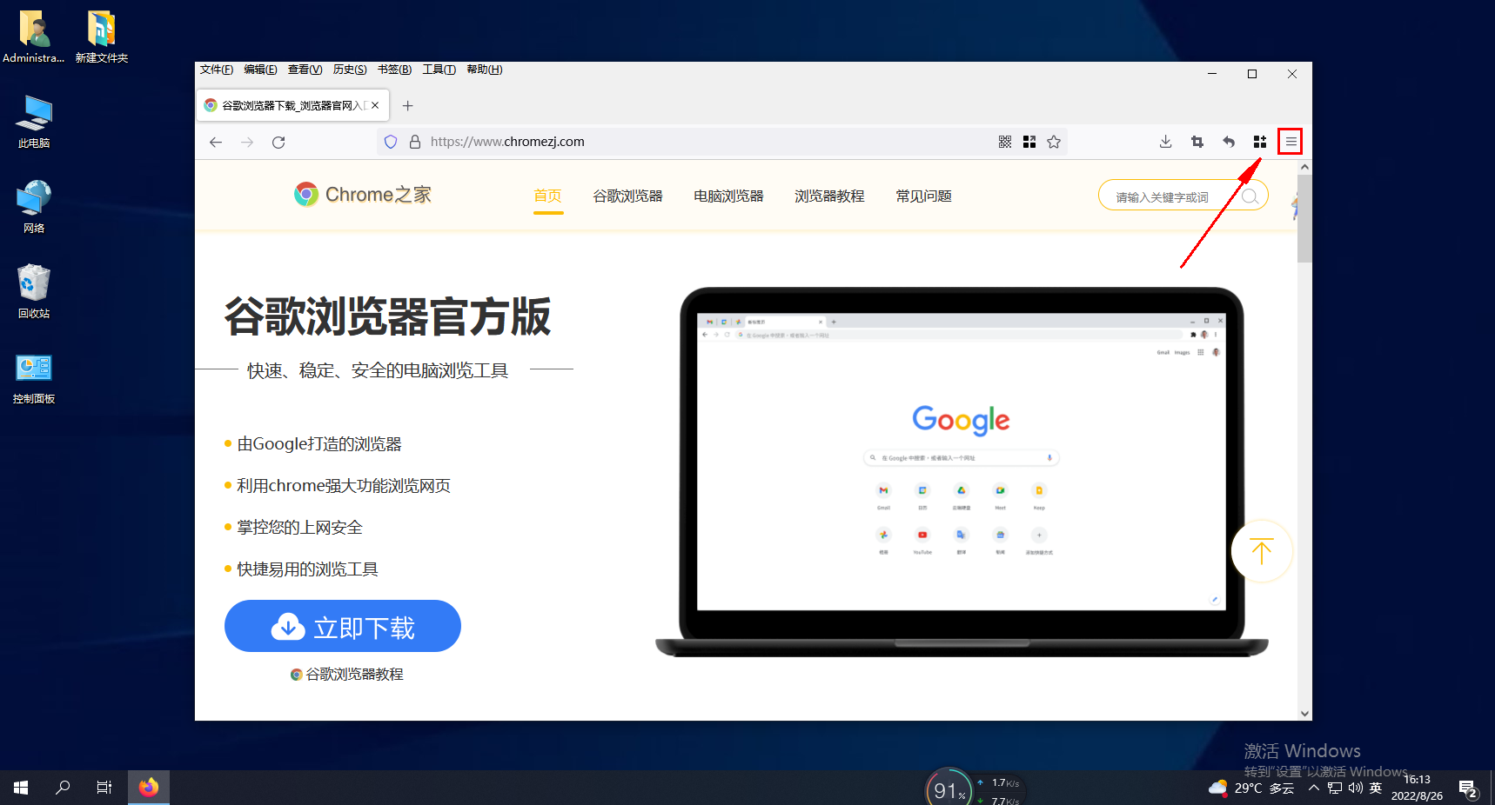Click the scrollbar up arrow
The height and width of the screenshot is (805, 1495).
pyautogui.click(x=1304, y=167)
